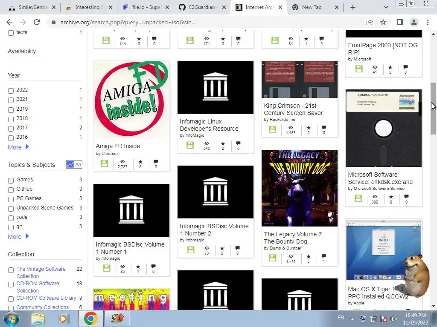Expand More under Topics & Subjects
This screenshot has height=327, width=437.
(18, 236)
